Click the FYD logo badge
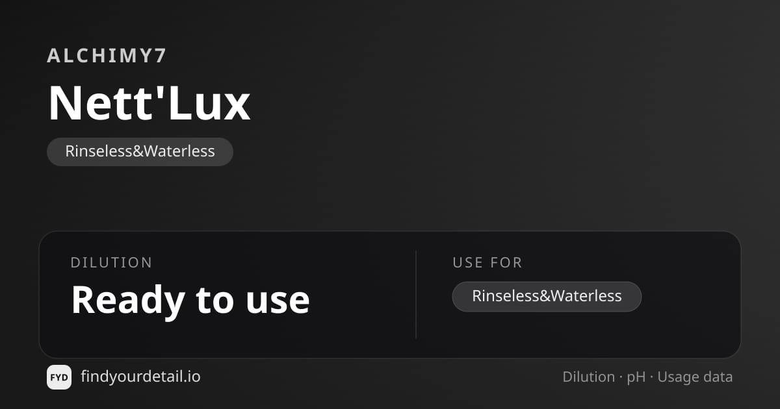 [x=59, y=377]
